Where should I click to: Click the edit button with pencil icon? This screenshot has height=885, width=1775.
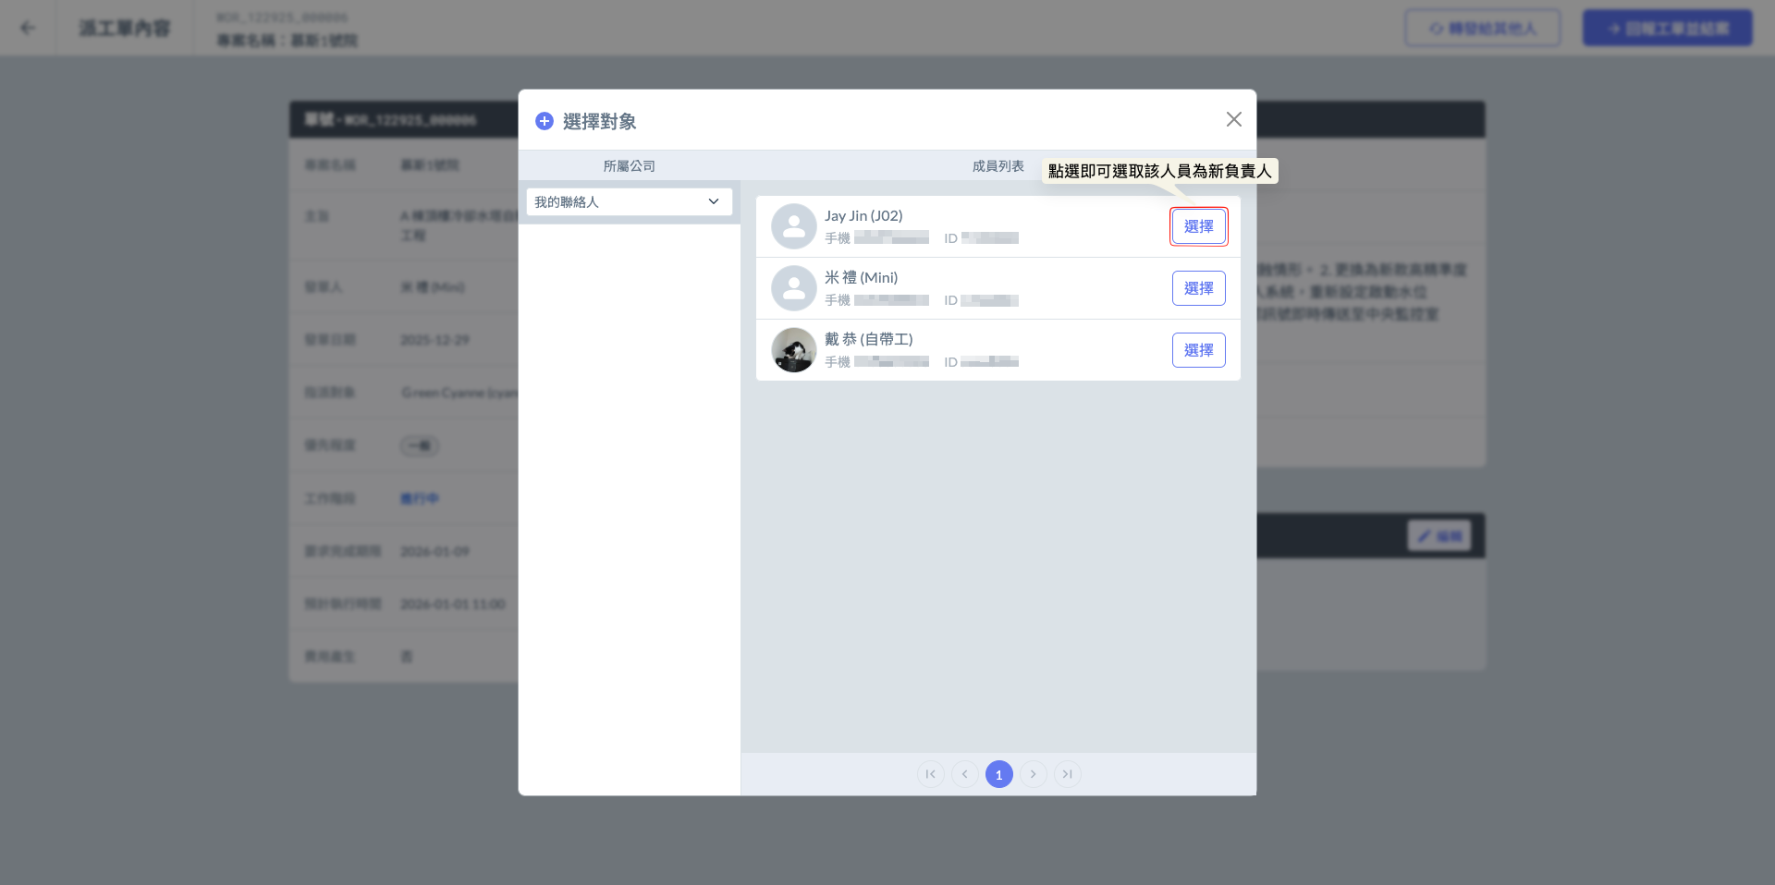click(1438, 536)
